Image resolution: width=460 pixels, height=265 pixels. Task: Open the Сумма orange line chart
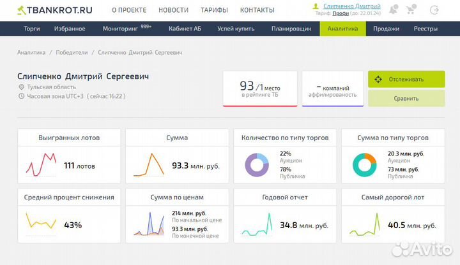(x=149, y=165)
